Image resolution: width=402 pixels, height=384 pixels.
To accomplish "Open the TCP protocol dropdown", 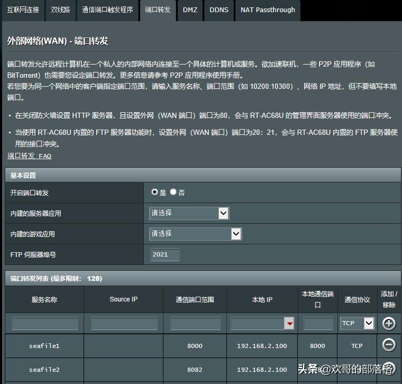I will [357, 323].
